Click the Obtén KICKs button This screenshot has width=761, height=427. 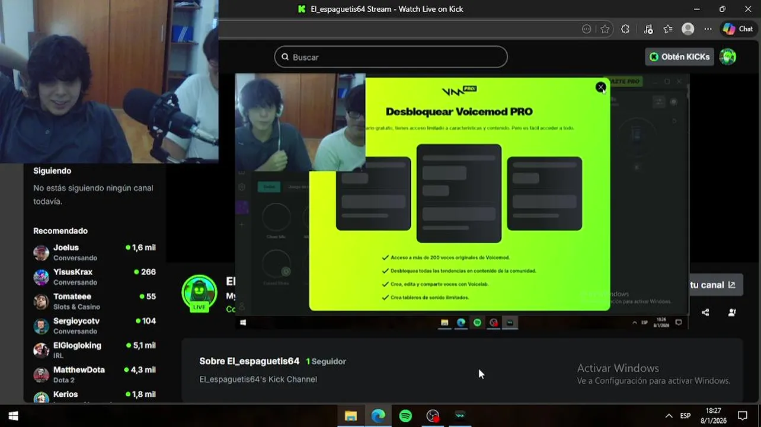pyautogui.click(x=679, y=57)
